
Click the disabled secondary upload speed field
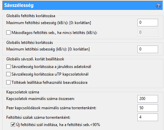[148, 32]
